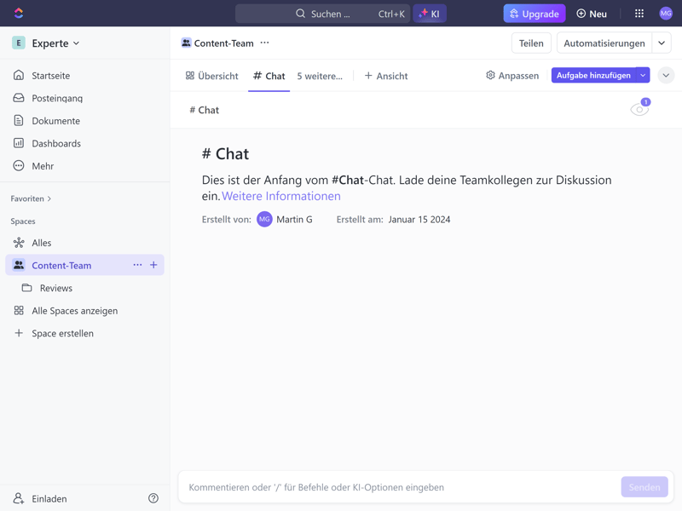Click into the comment input field

click(401, 487)
